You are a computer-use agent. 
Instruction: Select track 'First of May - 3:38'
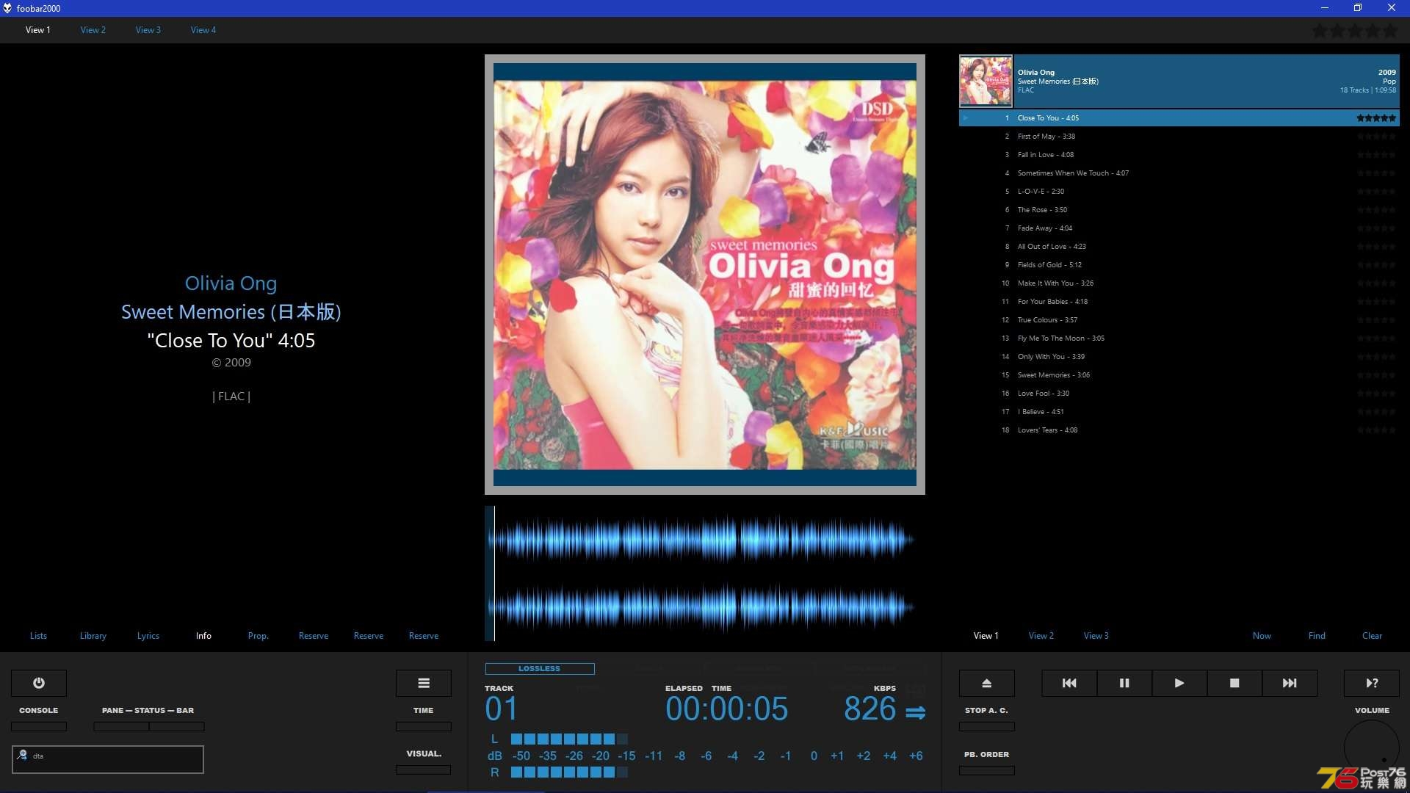pos(1179,137)
